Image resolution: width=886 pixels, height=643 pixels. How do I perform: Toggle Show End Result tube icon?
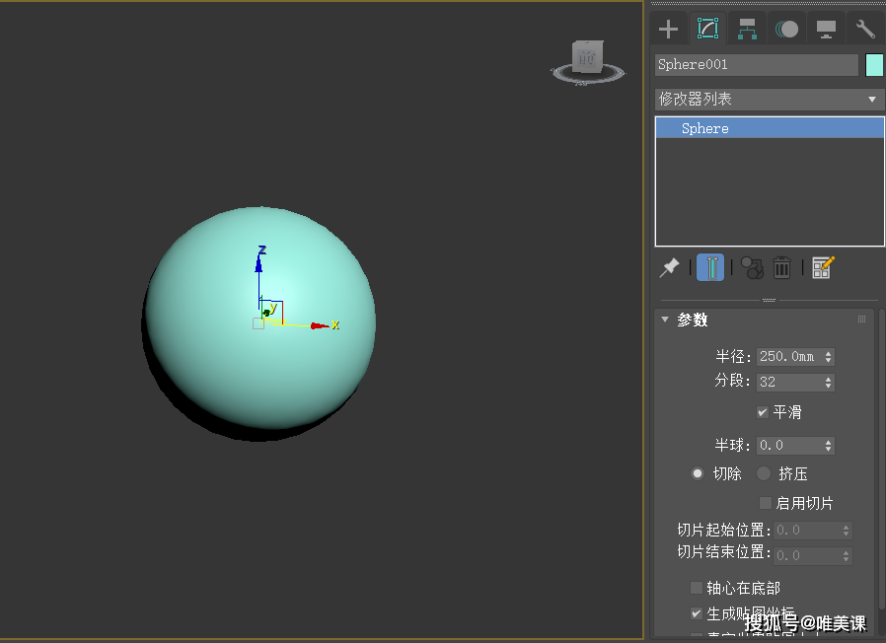point(710,267)
